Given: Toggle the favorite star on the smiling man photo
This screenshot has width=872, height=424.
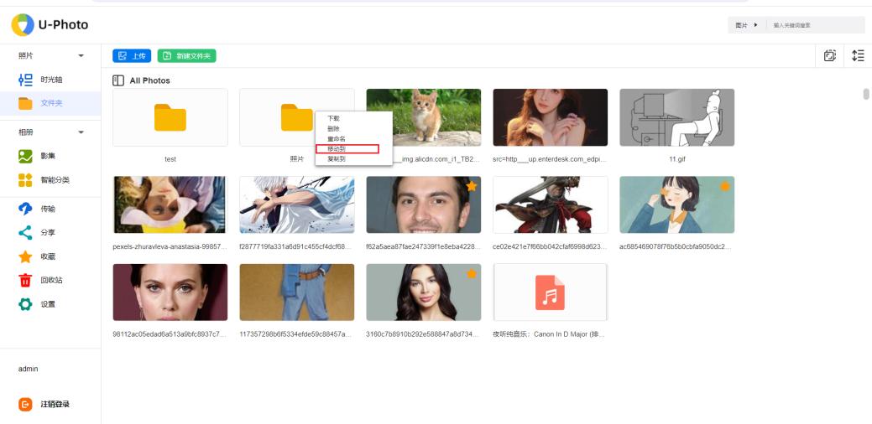Looking at the screenshot, I should 471,186.
